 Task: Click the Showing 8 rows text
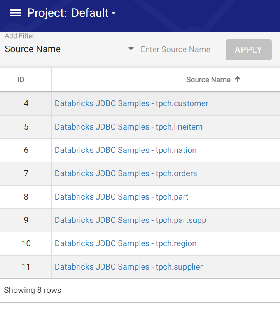coord(33,290)
